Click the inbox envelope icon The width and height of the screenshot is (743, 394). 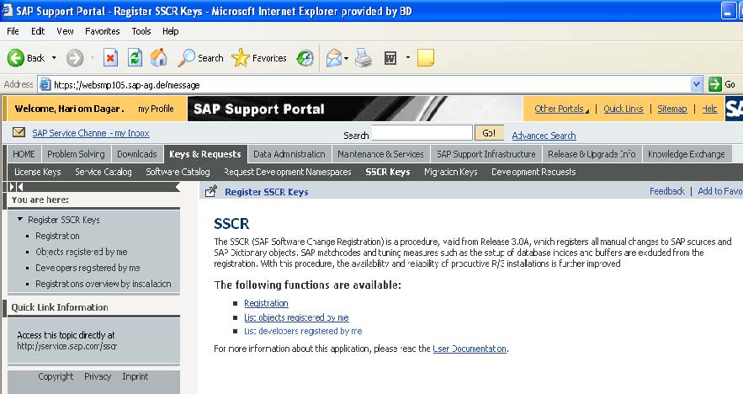pyautogui.click(x=19, y=132)
